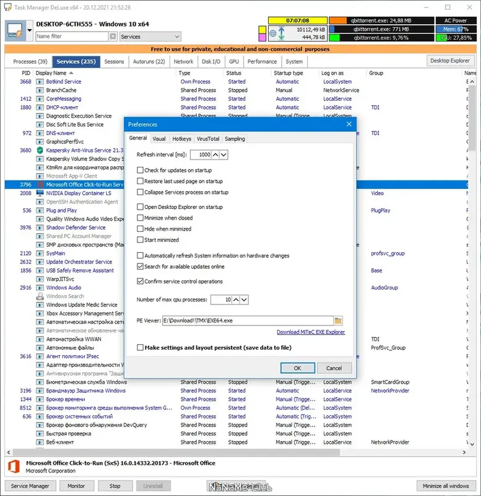Open the Services view dropdown
Screen dimensions: 481x496
tap(150, 37)
